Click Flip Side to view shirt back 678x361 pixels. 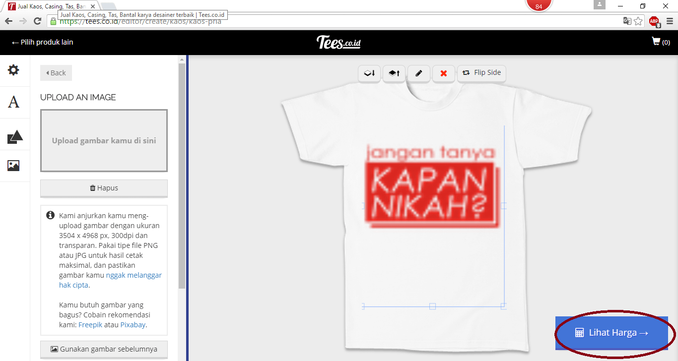[x=481, y=73]
